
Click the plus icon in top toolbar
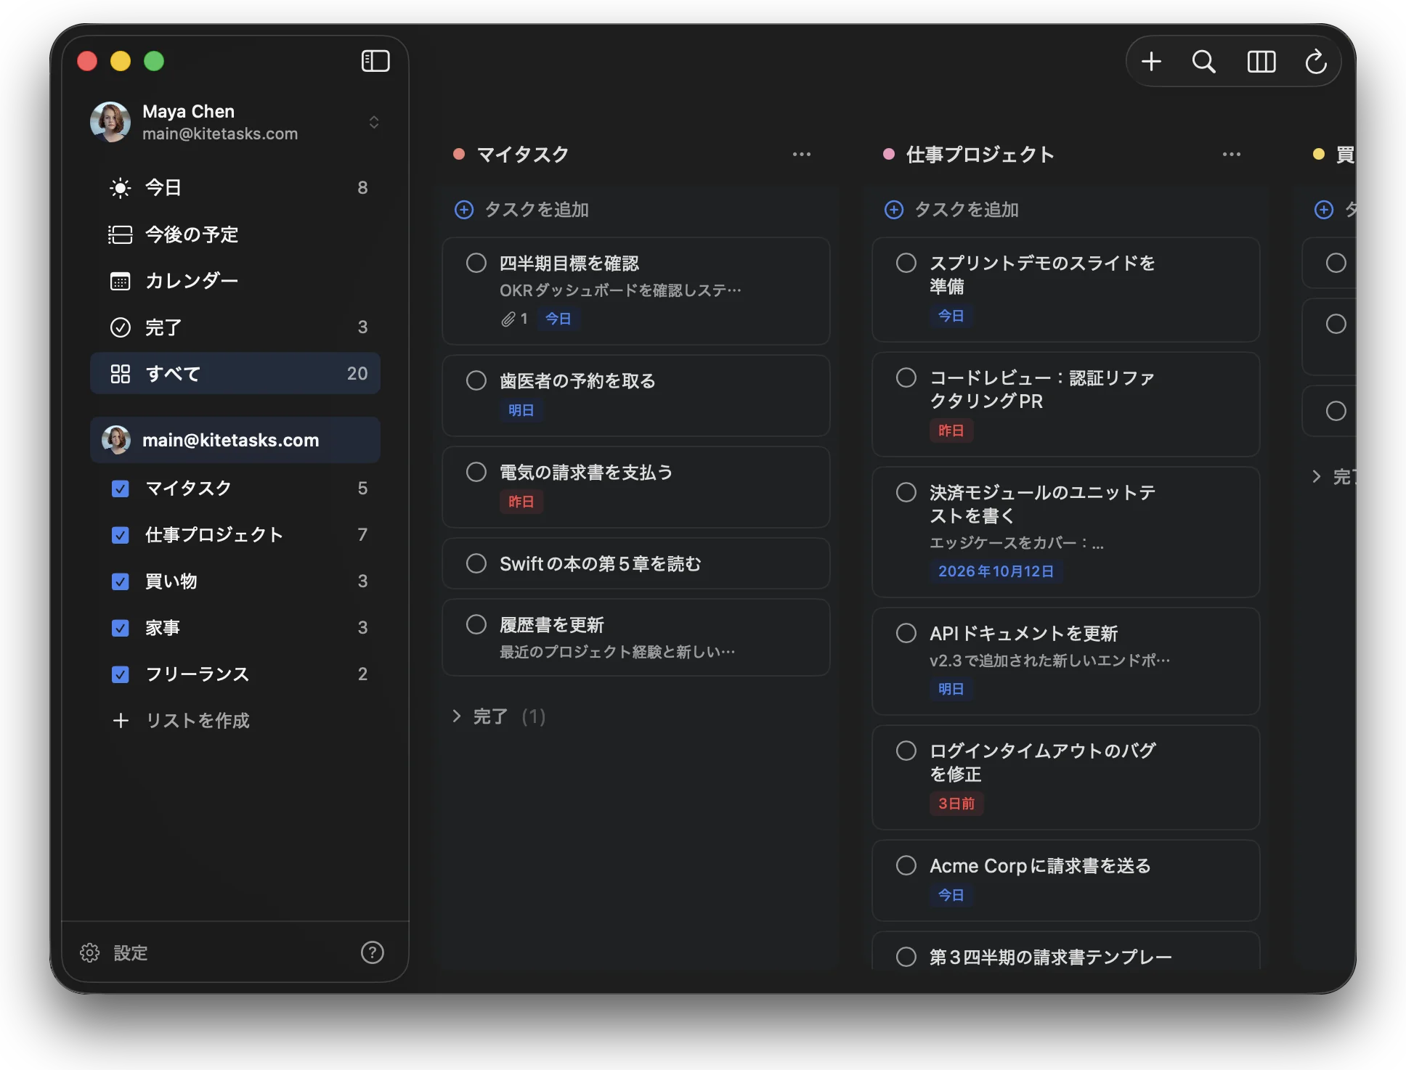coord(1151,62)
